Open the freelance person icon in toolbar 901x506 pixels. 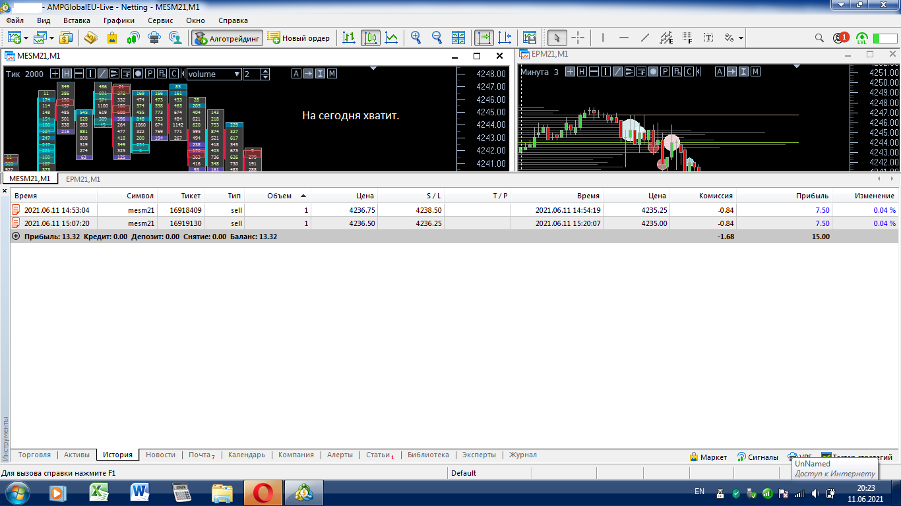(175, 38)
